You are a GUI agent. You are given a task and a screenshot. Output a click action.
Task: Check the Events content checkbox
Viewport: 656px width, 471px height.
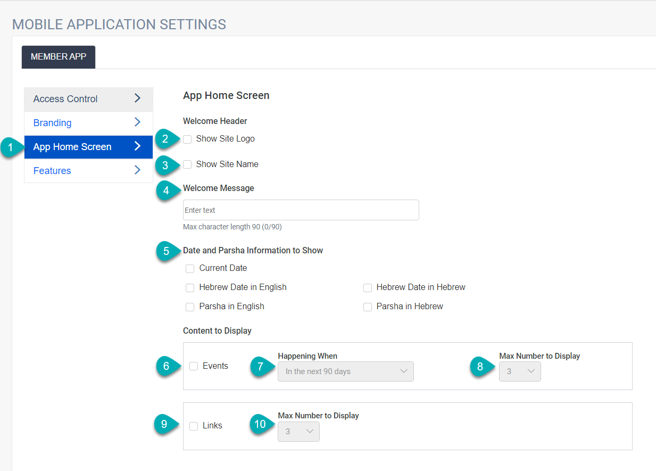193,366
